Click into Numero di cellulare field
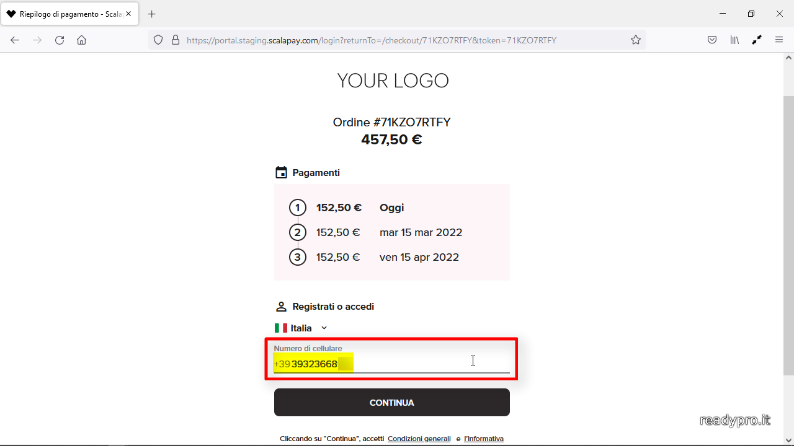 (x=391, y=359)
